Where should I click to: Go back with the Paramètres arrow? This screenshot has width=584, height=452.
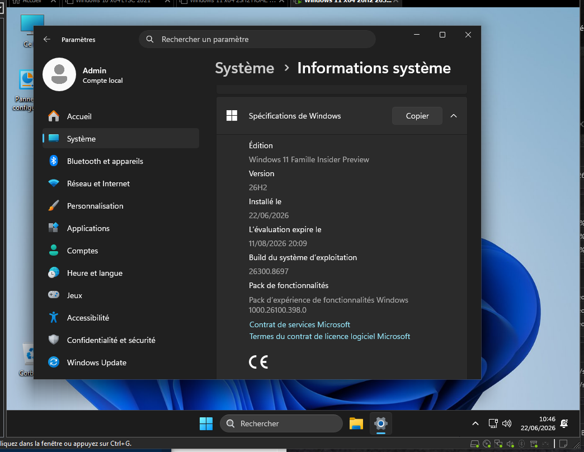click(47, 40)
